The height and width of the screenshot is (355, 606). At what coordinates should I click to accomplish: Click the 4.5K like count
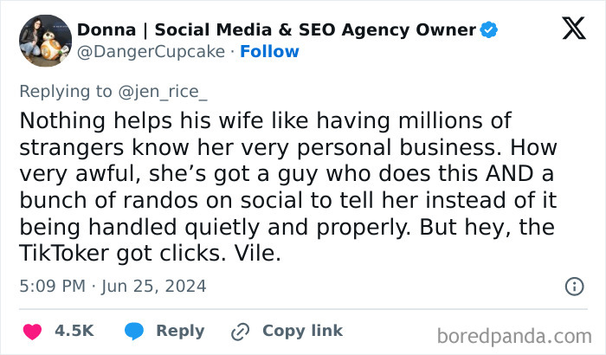74,331
